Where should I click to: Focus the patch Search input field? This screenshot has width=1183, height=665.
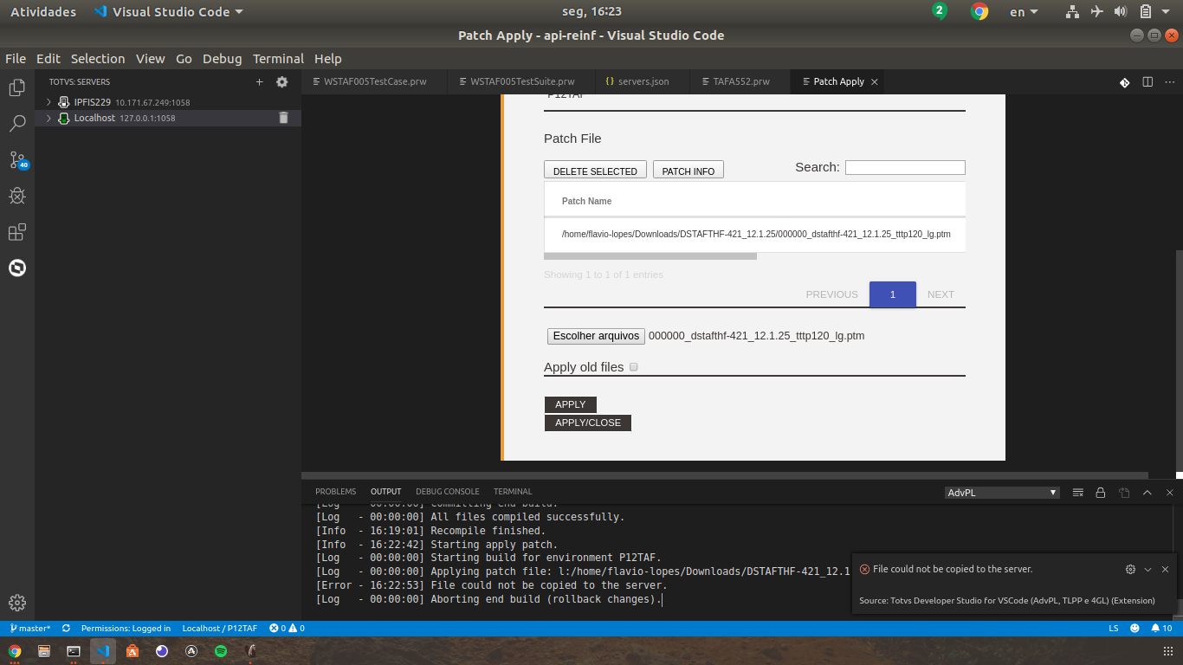pos(905,168)
